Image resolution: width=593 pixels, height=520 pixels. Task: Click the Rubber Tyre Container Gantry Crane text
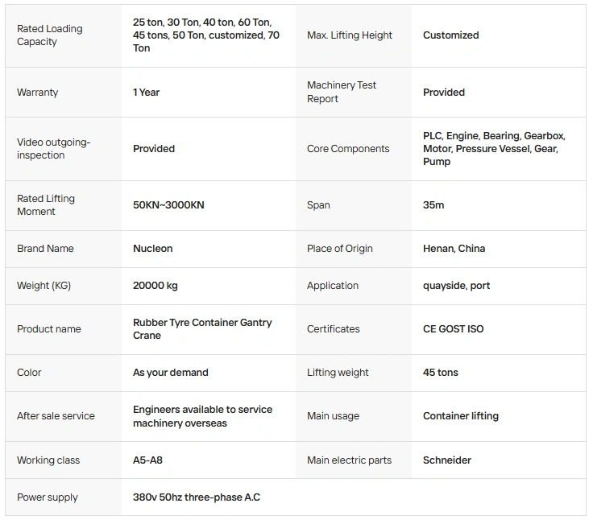click(202, 328)
